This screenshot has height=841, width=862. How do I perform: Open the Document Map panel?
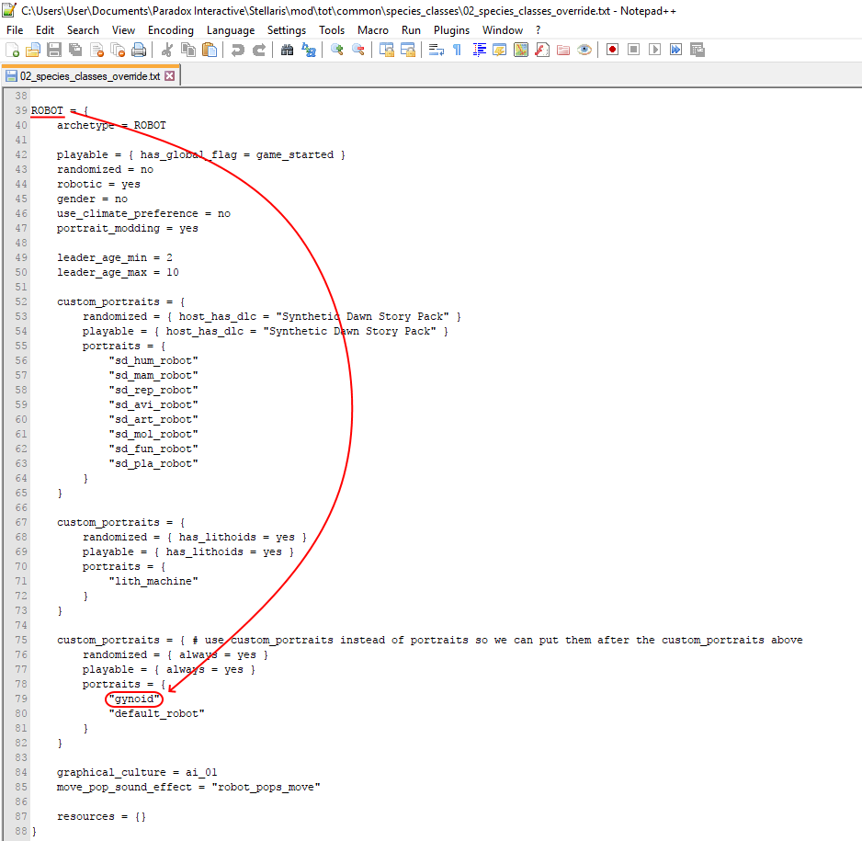pos(521,50)
